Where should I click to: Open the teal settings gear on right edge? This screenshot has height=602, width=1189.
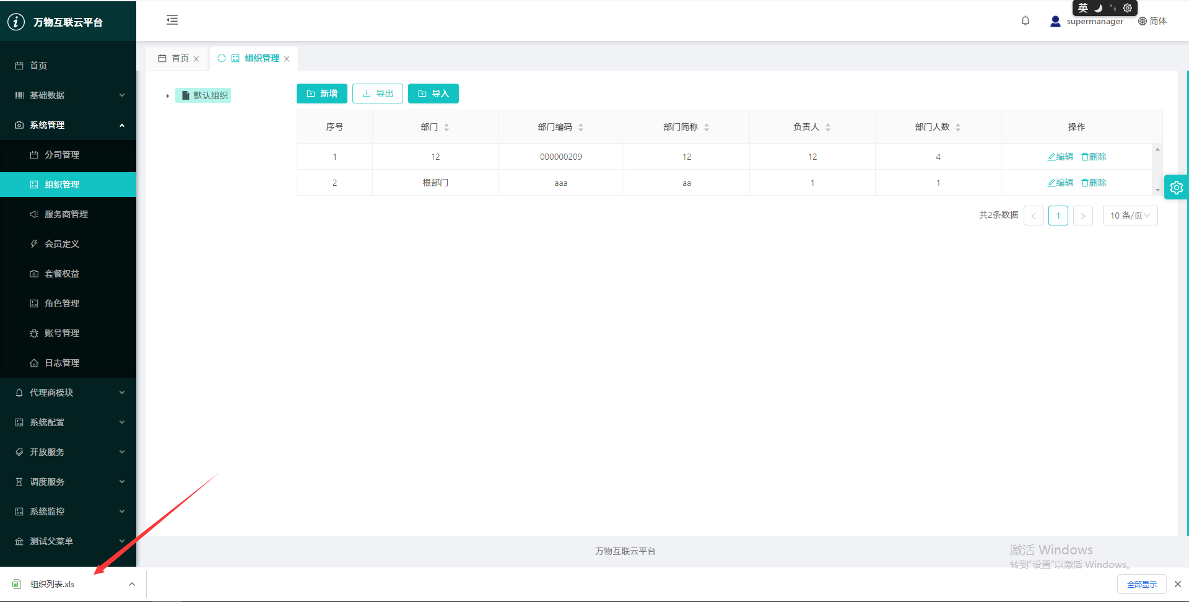[1177, 187]
